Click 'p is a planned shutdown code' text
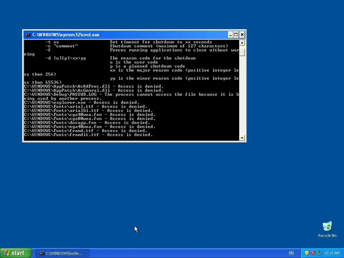This screenshot has height=258, width=344. click(x=147, y=66)
